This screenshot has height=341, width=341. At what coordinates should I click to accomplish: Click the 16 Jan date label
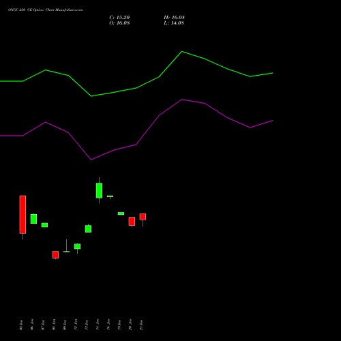[x=108, y=325]
